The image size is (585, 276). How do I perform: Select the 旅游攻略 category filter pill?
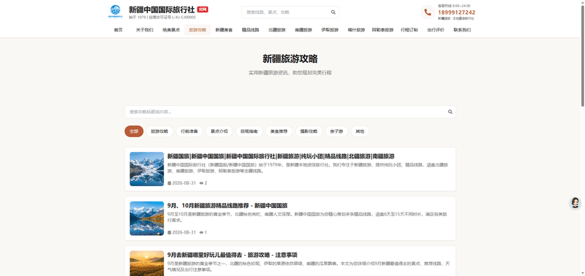coord(159,131)
